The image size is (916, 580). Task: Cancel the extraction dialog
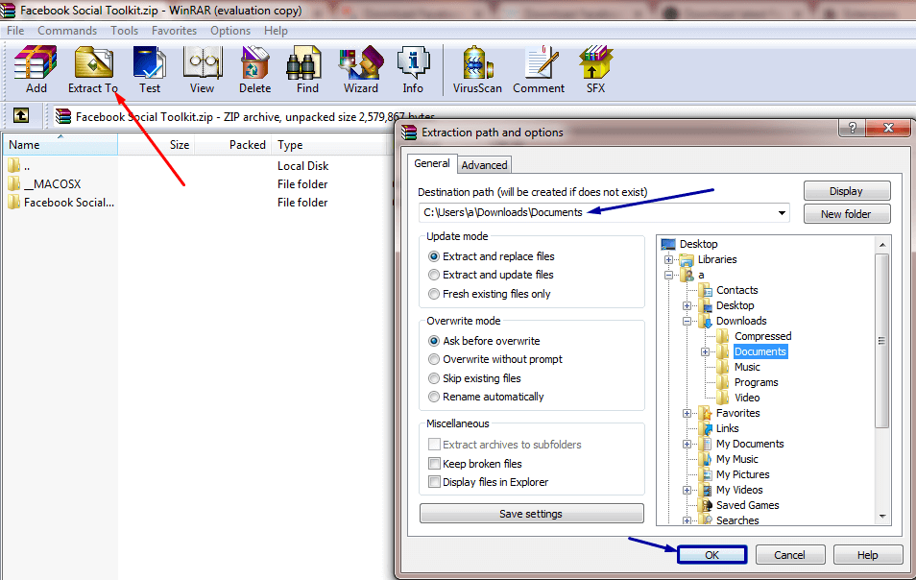pyautogui.click(x=789, y=555)
